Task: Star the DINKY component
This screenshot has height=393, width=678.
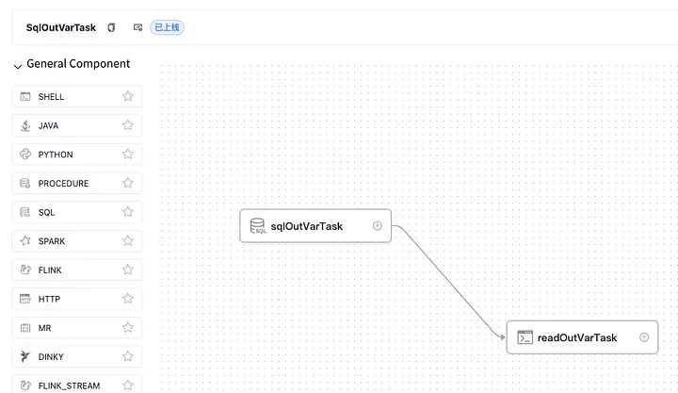Action: click(127, 356)
